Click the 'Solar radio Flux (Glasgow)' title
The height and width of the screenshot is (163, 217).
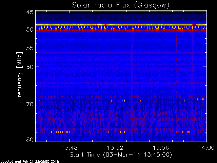coord(121,5)
